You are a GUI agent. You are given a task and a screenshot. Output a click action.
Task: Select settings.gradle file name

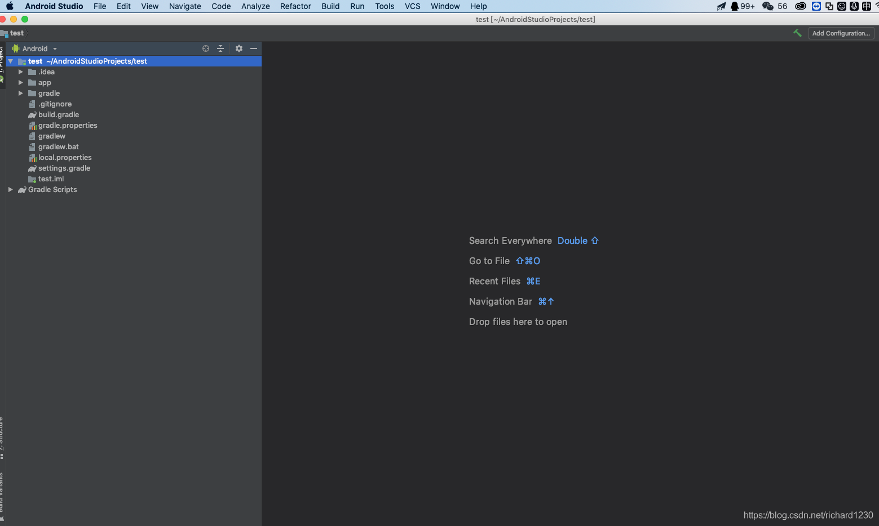pos(64,168)
